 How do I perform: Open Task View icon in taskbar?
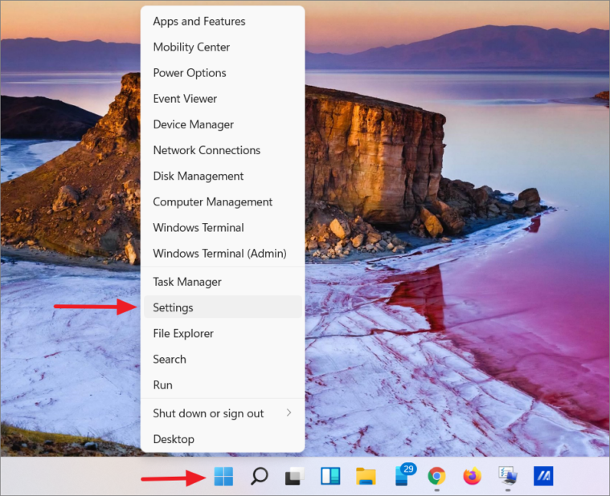(x=294, y=476)
